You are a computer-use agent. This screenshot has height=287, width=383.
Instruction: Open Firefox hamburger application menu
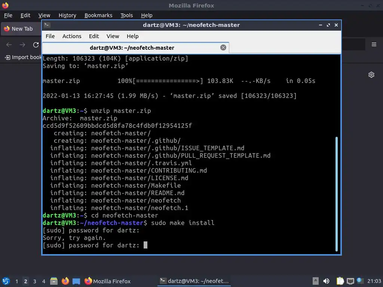(x=374, y=44)
